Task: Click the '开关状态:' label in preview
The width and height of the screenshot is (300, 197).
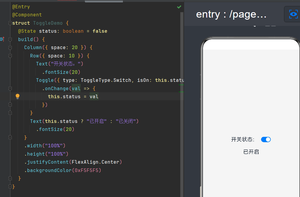Action: click(x=243, y=140)
